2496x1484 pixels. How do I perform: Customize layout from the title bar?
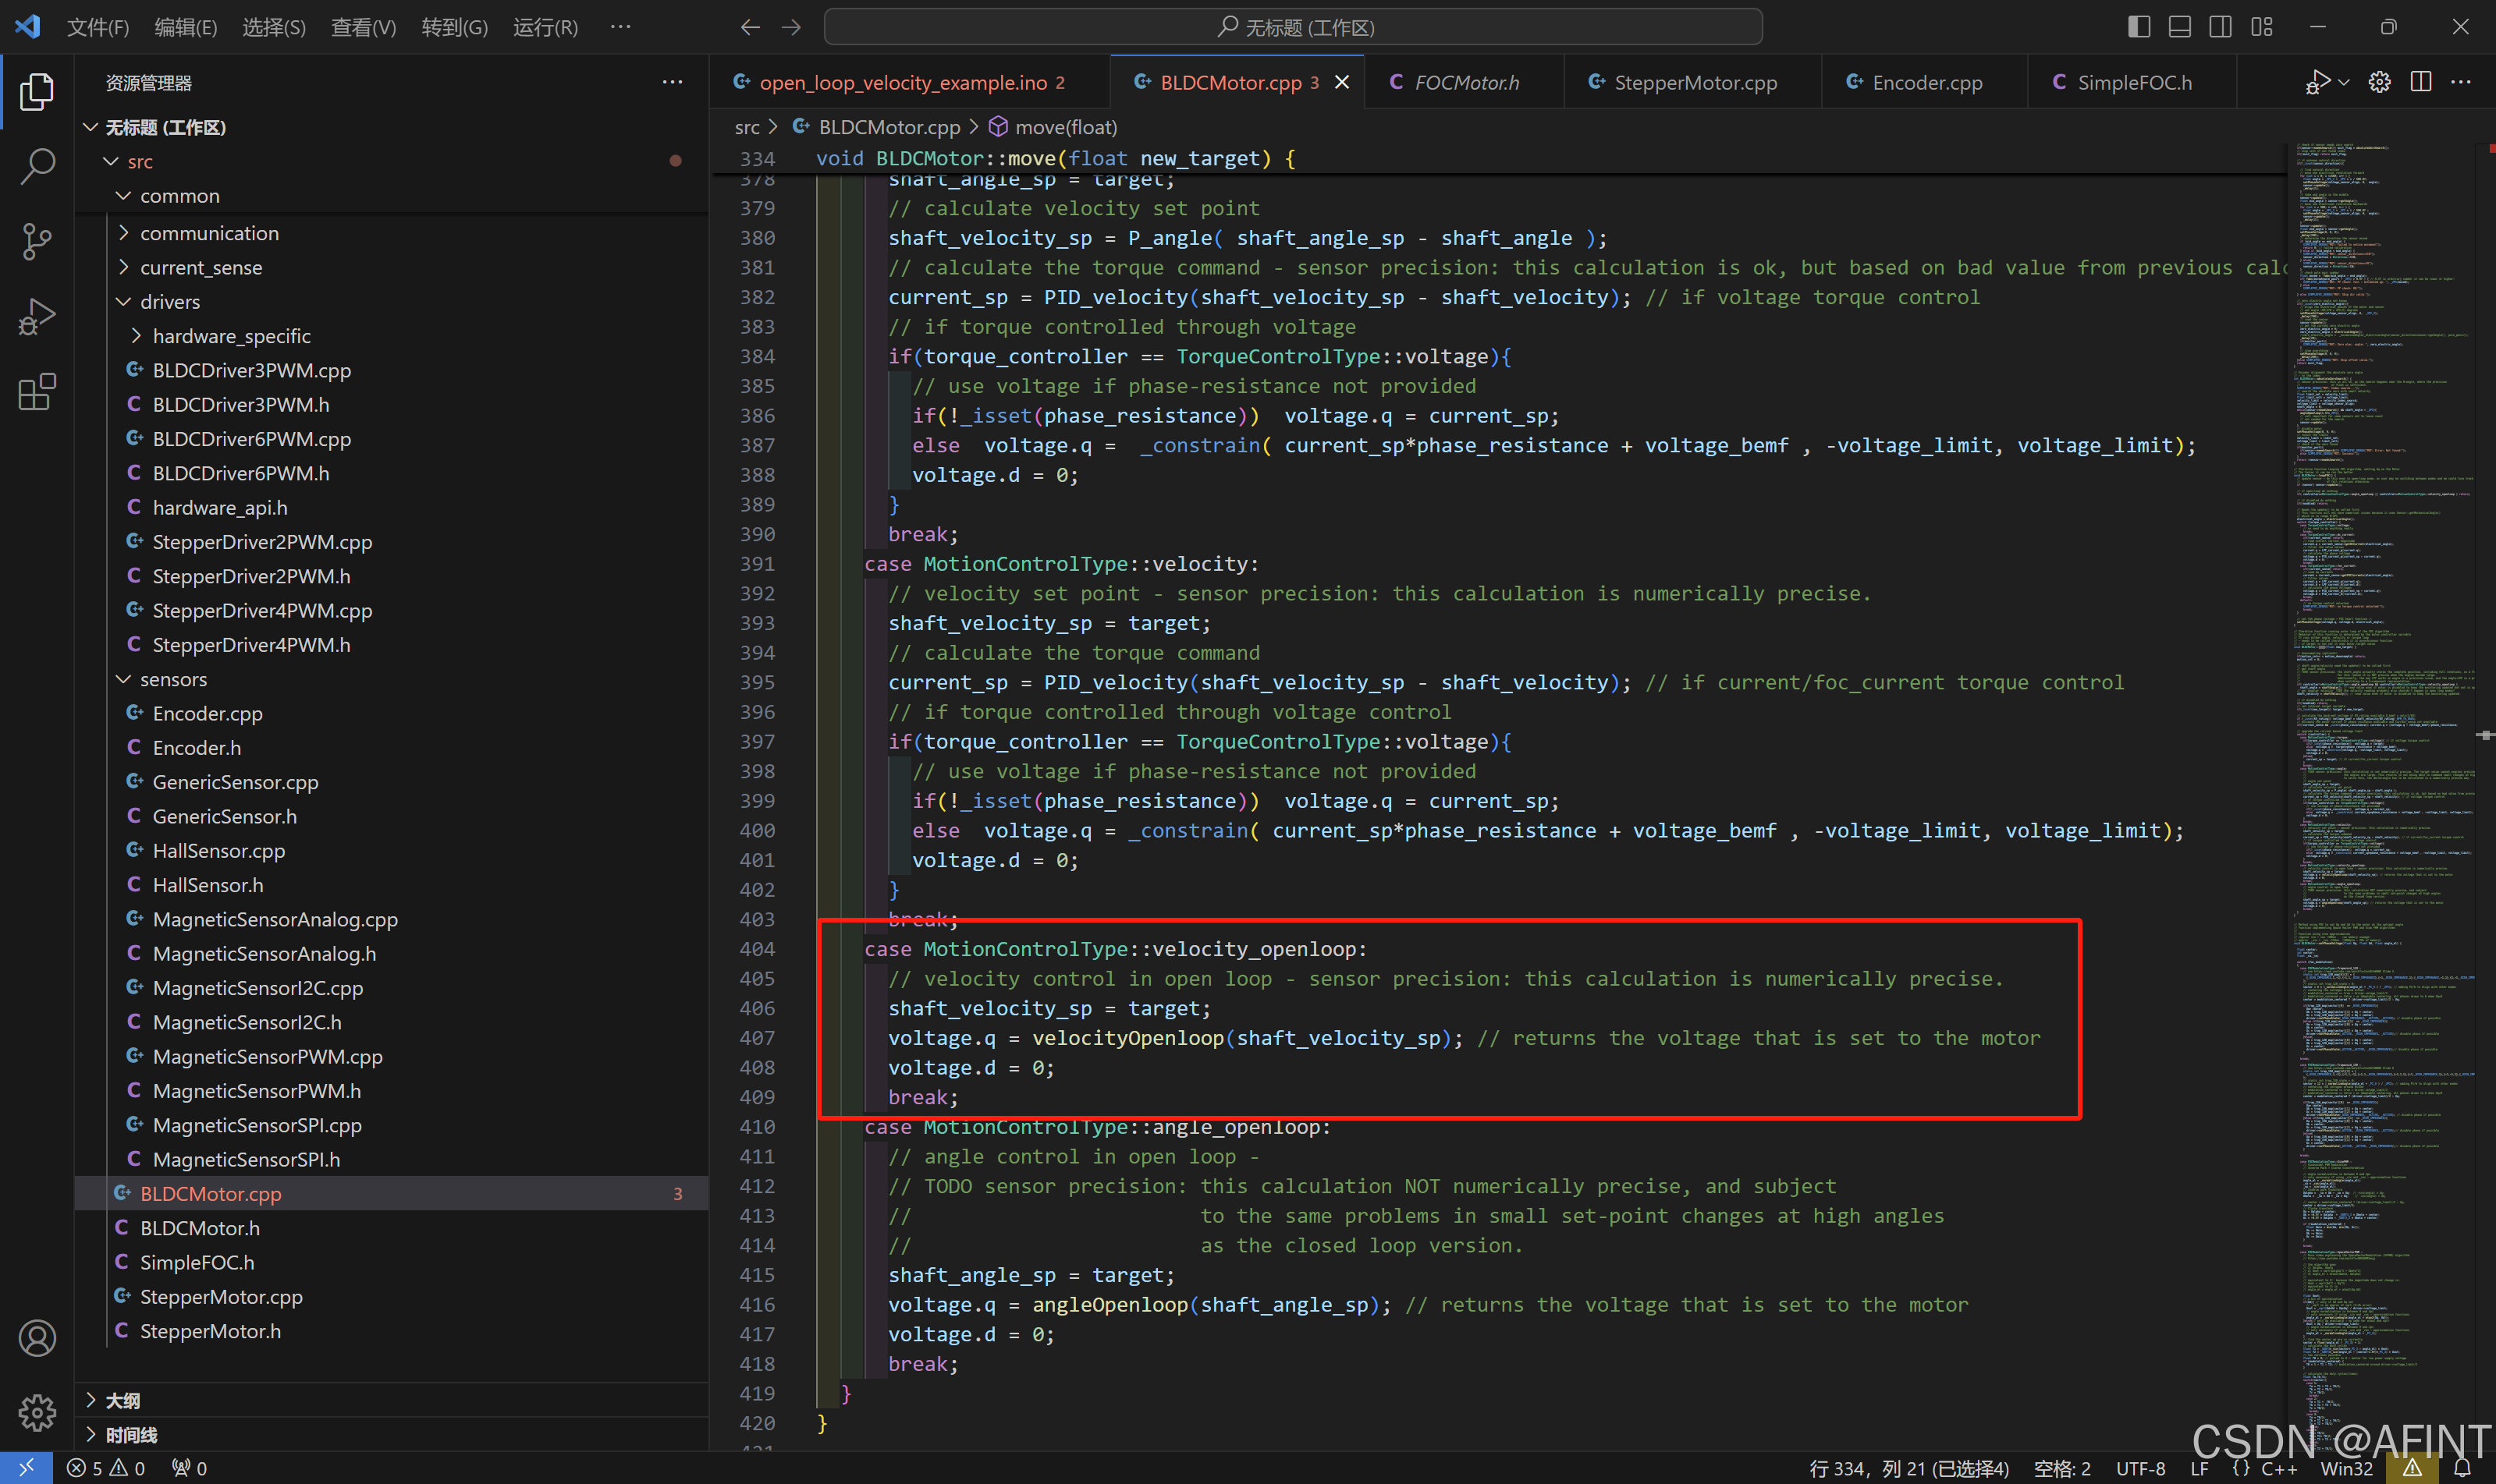pos(2262,27)
